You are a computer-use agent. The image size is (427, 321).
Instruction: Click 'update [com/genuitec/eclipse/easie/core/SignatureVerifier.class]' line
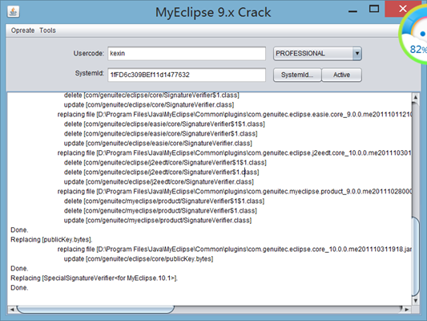pos(158,143)
